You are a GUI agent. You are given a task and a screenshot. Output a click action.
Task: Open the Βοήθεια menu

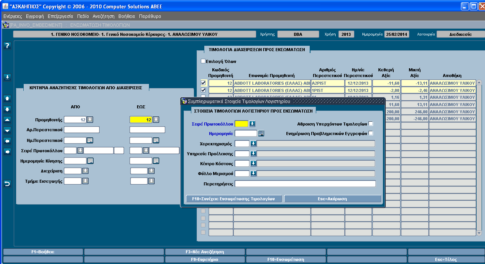point(127,16)
